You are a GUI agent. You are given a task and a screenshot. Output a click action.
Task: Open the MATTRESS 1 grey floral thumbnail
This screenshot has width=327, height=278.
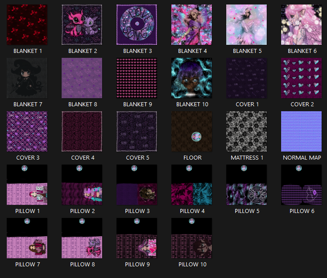247,131
